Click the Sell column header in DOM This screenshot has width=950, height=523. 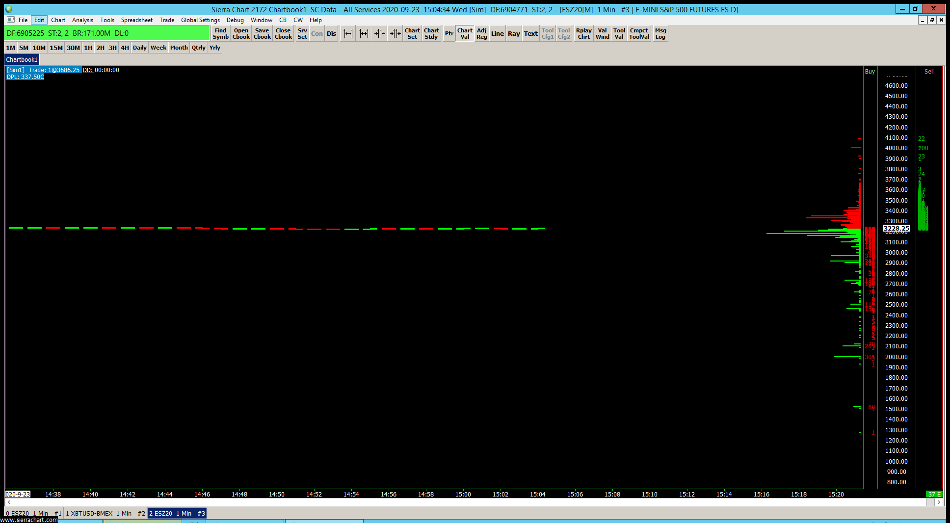[x=929, y=72]
